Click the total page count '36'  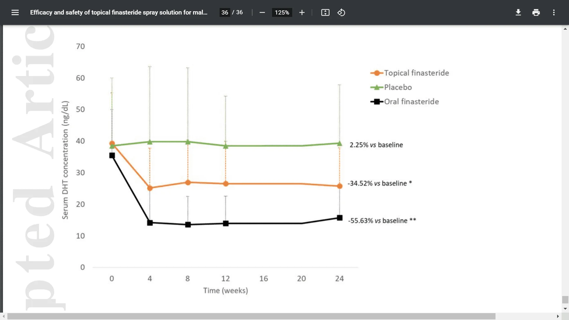tap(239, 12)
